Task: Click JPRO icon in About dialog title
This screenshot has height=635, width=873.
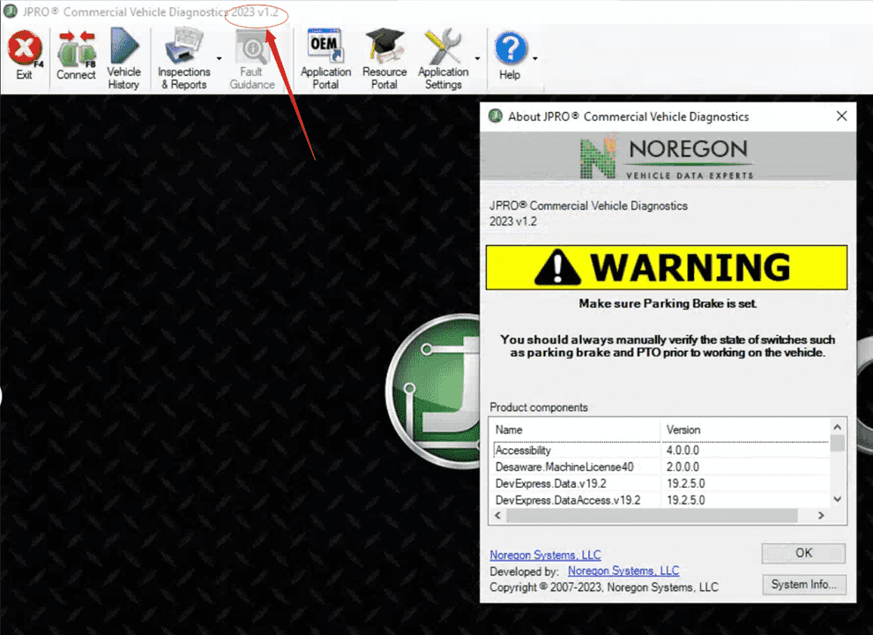Action: (x=495, y=116)
